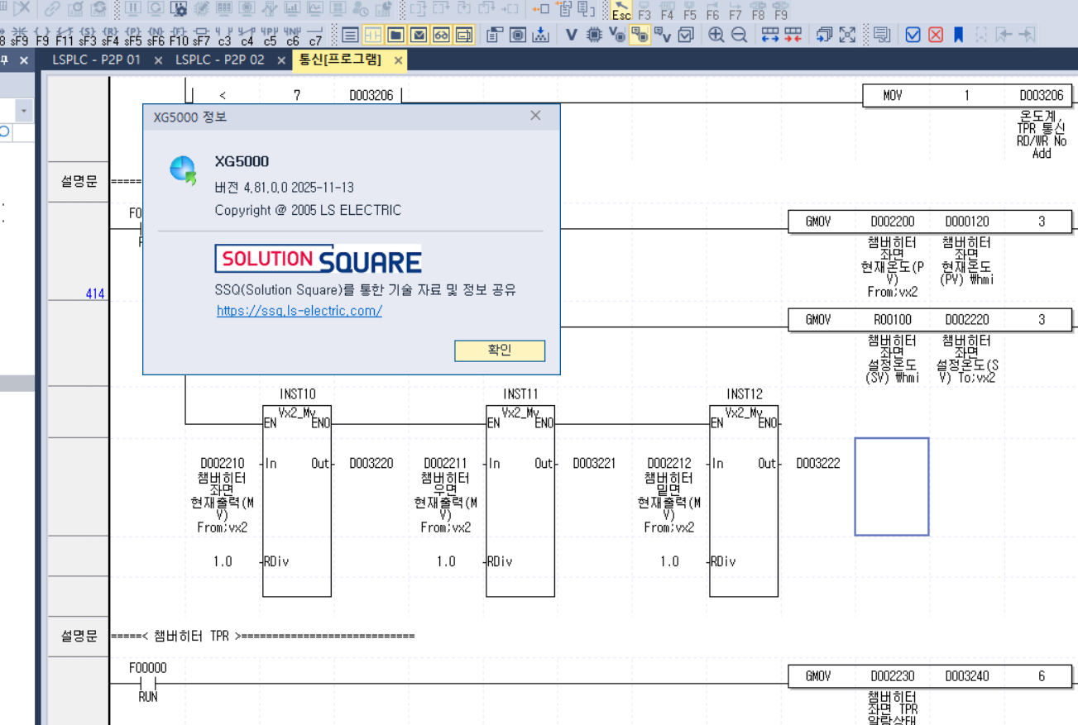This screenshot has width=1078, height=725.
Task: Toggle the list lines view button
Action: point(350,35)
